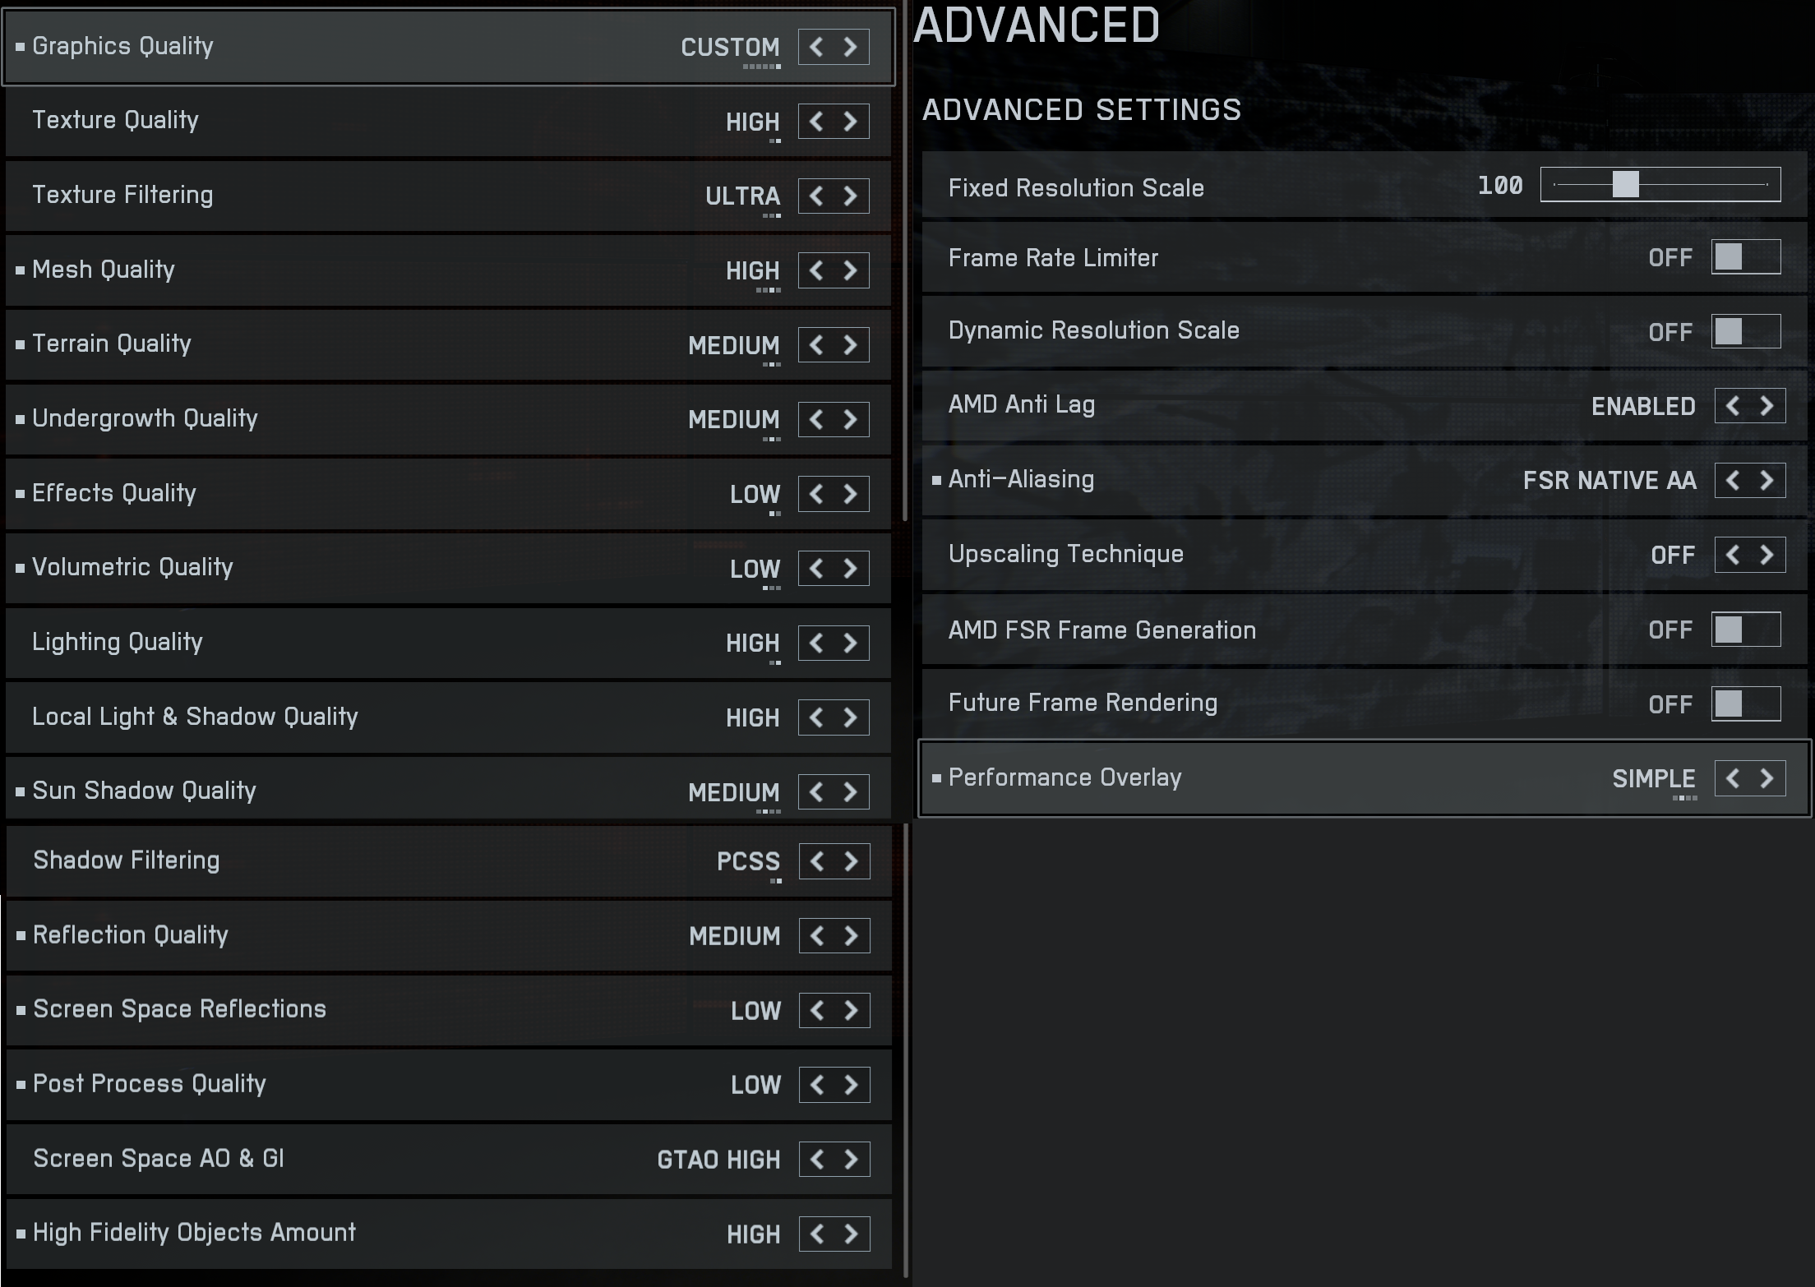1815x1287 pixels.
Task: Click left arrow for Upscaling Technique
Action: (x=1733, y=555)
